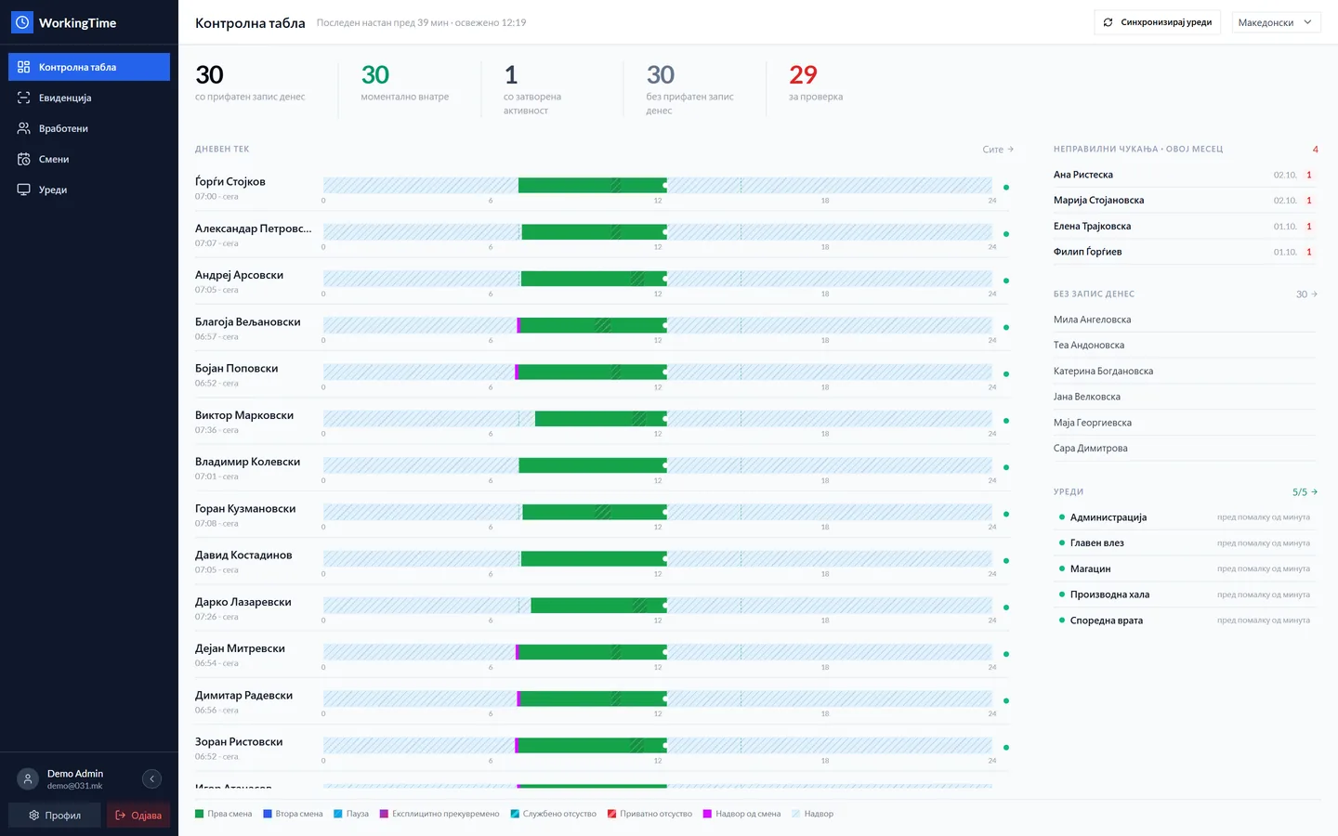This screenshot has height=836, width=1338.
Task: Click the Demo Admin user avatar
Action: [28, 778]
